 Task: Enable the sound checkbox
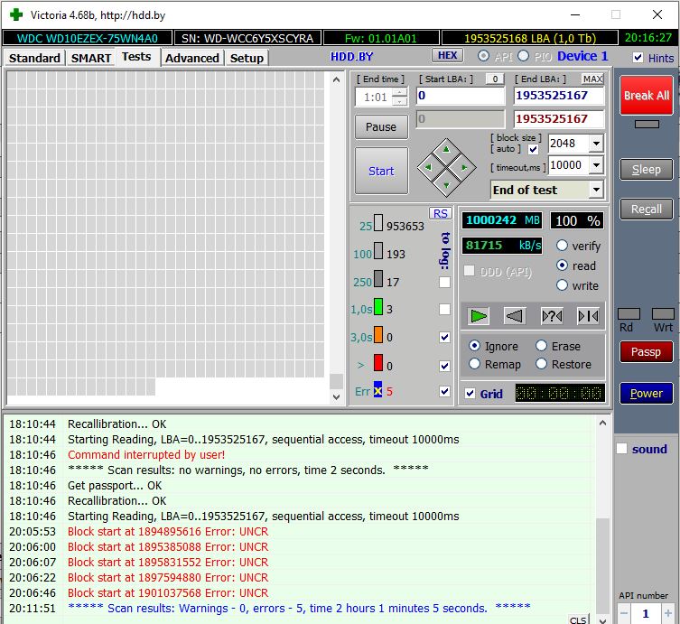622,449
